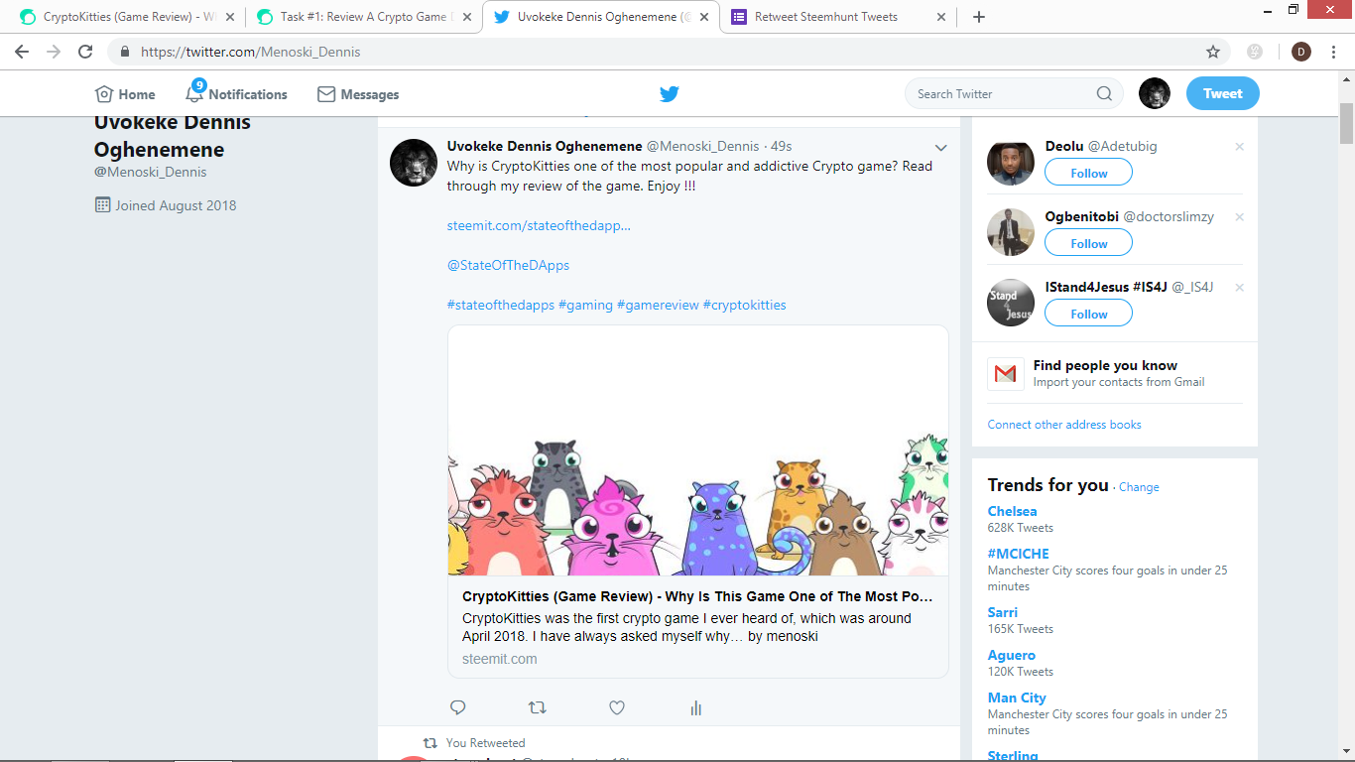Open a new browser tab
Viewport: 1355px width, 762px height.
978,17
